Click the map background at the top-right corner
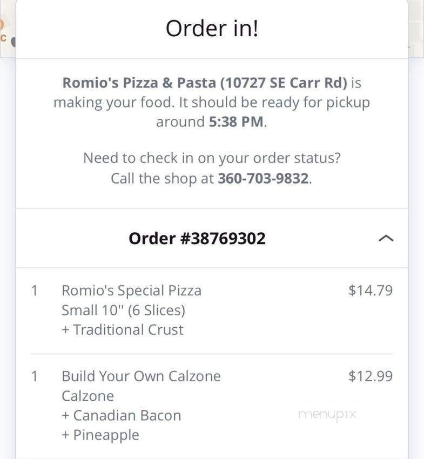Image resolution: width=424 pixels, height=459 pixels. pyautogui.click(x=416, y=27)
